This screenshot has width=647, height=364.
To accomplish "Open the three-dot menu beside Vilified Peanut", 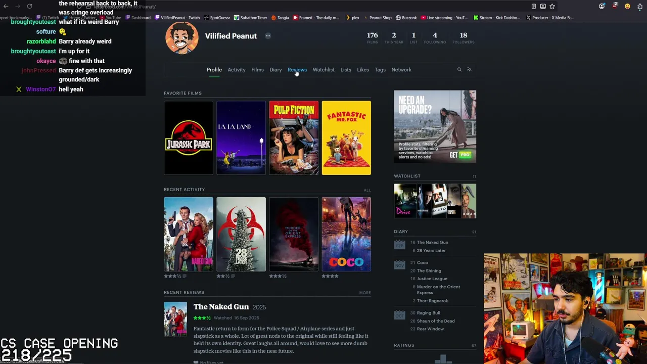I will coord(268,36).
